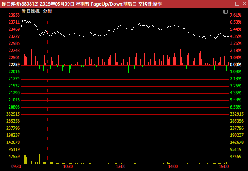Click the 09:30 time label
The image size is (248, 171).
point(16,167)
